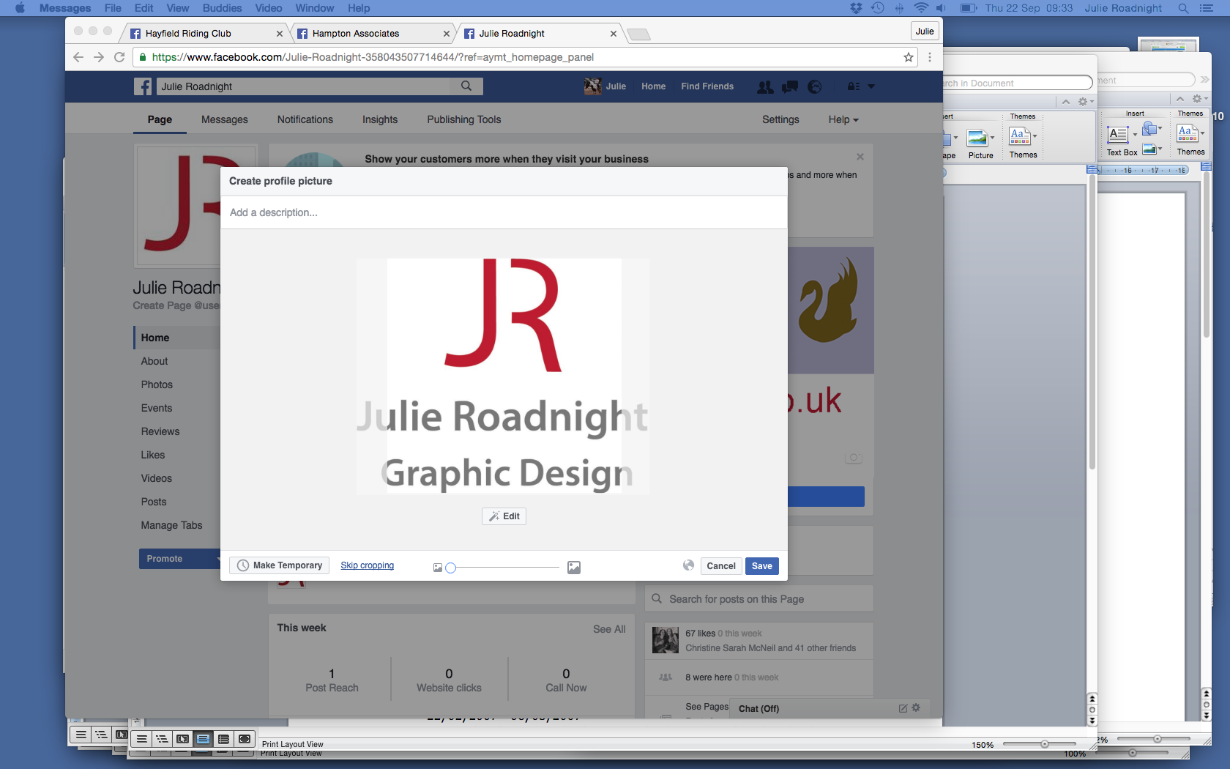Switch to Outline view in Word status bar

tap(163, 739)
